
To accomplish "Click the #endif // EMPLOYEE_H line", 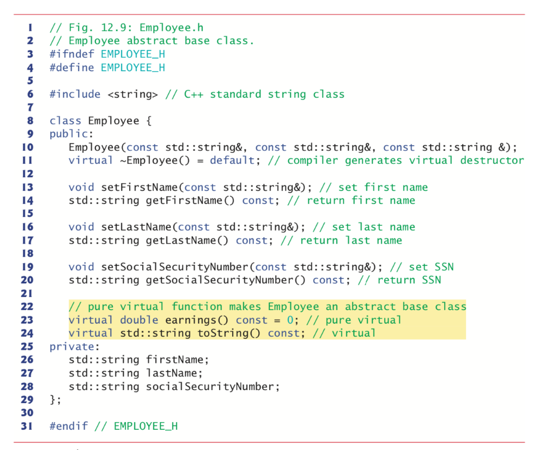I will tap(114, 426).
